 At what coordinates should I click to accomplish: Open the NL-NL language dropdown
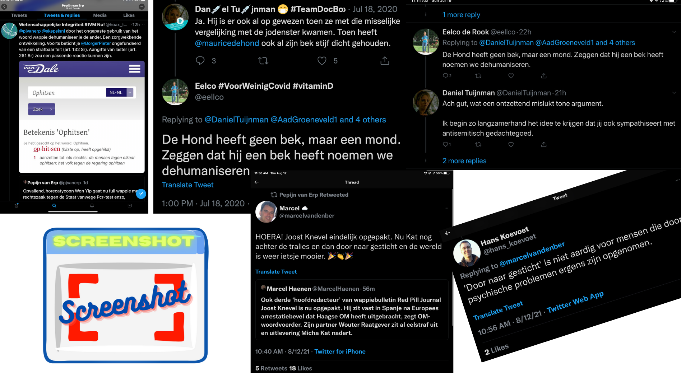(x=120, y=93)
